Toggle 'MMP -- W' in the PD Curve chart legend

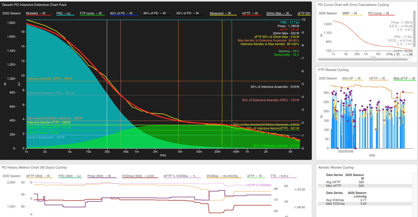pos(352,13)
